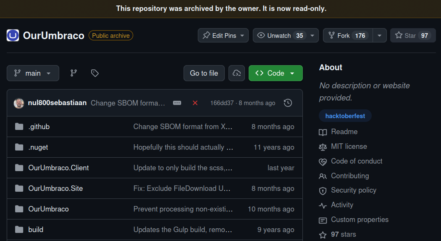Click the Code of conduct heart icon

323,162
